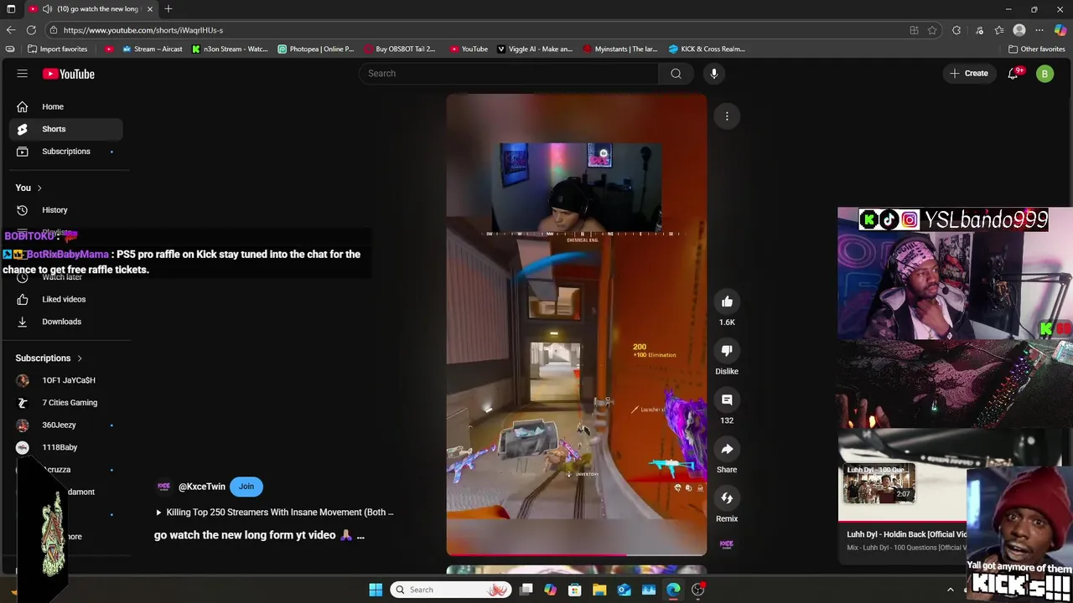Refresh the page
Image resolution: width=1073 pixels, height=603 pixels.
pos(31,30)
